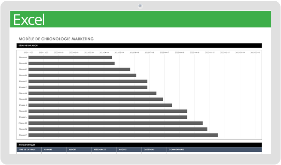The width and height of the screenshot is (281, 165).
Task: Select the 'Phase E' axis label
Action: pyautogui.click(x=23, y=81)
